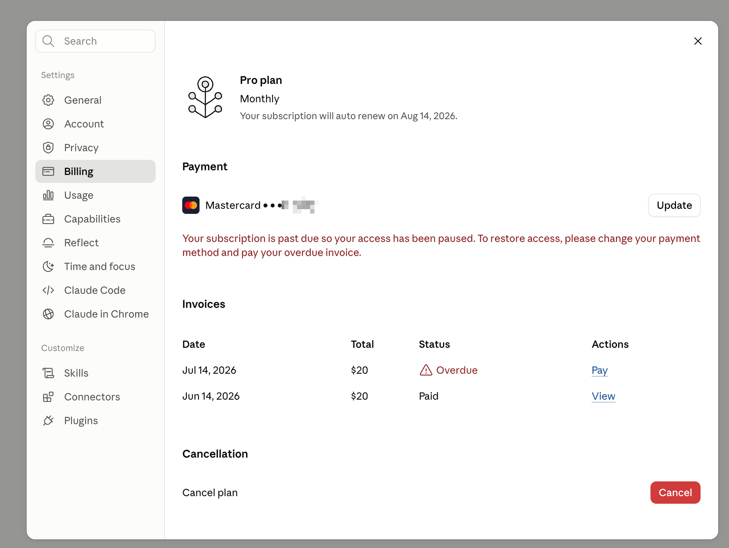The height and width of the screenshot is (548, 729).
Task: Open the Connectors section
Action: (x=95, y=397)
